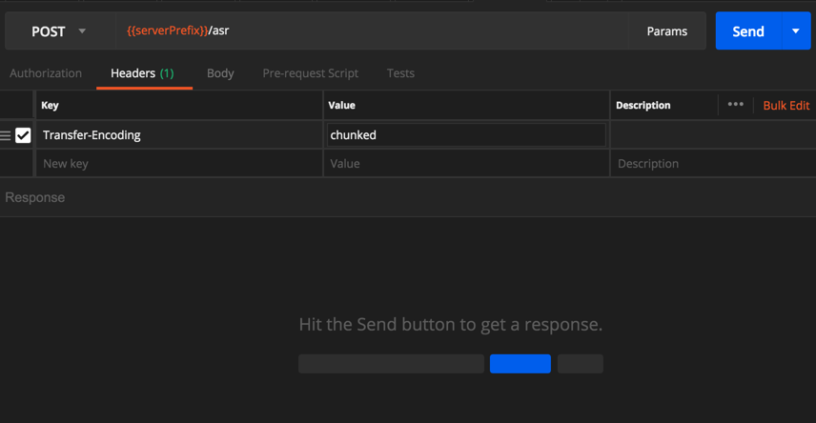Open Bulk Edit for headers
Screen dimensions: 816x423
click(785, 105)
